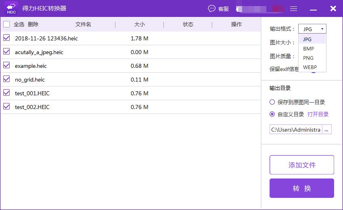The image size is (343, 210).
Task: Select custom directory radio button
Action: tap(272, 114)
